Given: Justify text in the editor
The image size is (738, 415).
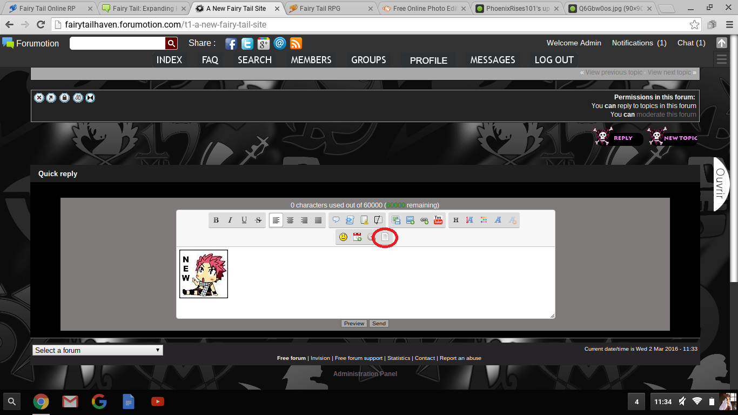Looking at the screenshot, I should [x=318, y=220].
